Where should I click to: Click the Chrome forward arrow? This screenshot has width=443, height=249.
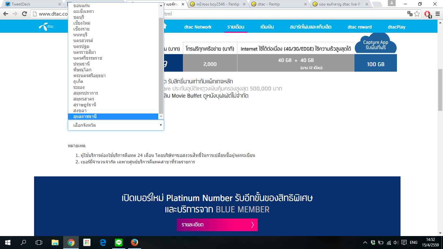[x=15, y=14]
